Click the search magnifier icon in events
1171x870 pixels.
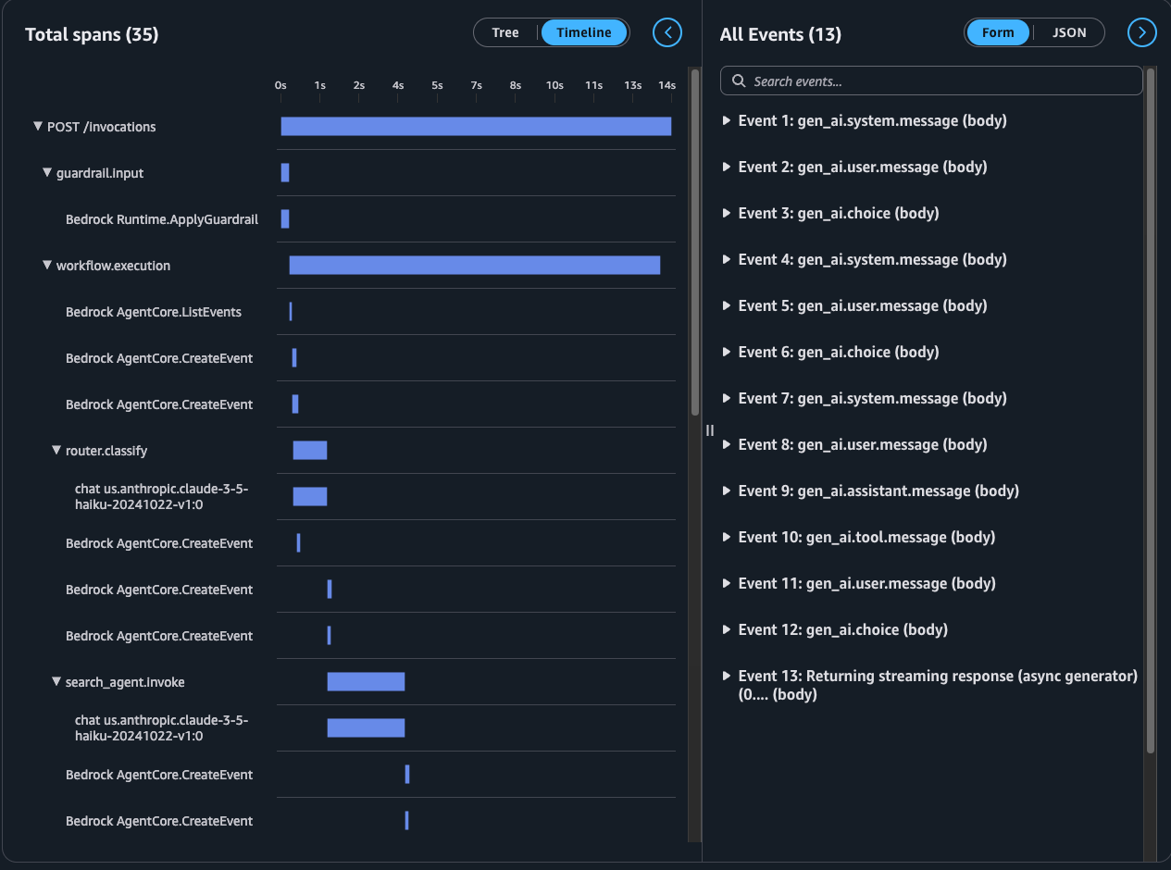click(x=739, y=81)
